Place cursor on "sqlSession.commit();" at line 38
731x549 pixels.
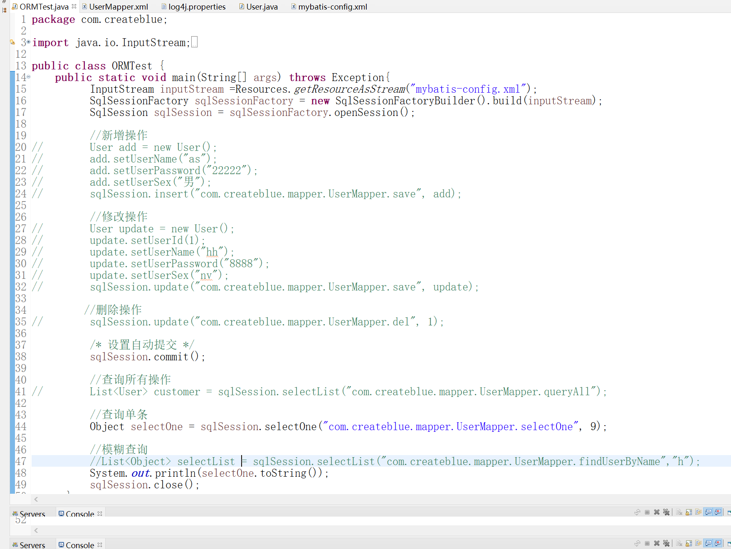click(x=147, y=357)
